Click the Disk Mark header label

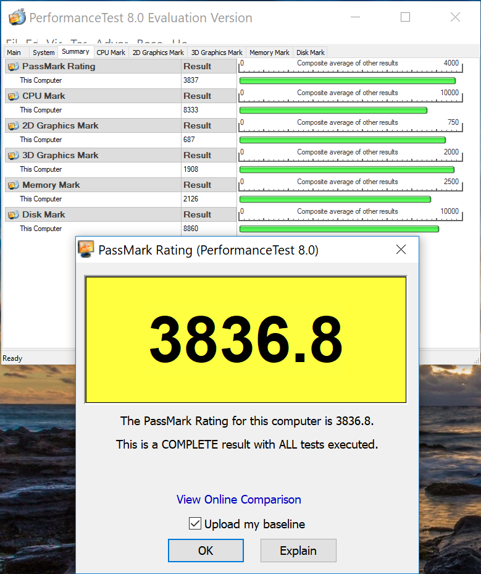(43, 214)
